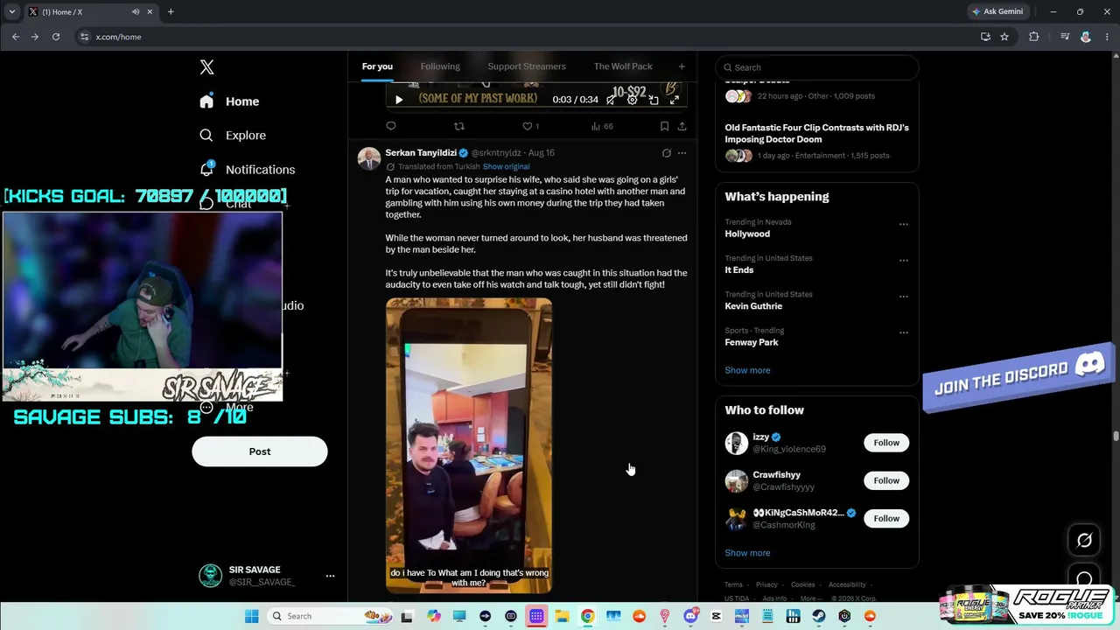Screen dimensions: 1120x630
Task: Mute the Home / X browser tab
Action: click(136, 11)
